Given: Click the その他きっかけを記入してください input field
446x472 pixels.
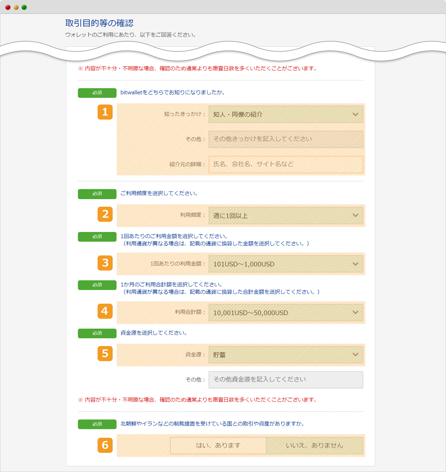Looking at the screenshot, I should tap(286, 139).
